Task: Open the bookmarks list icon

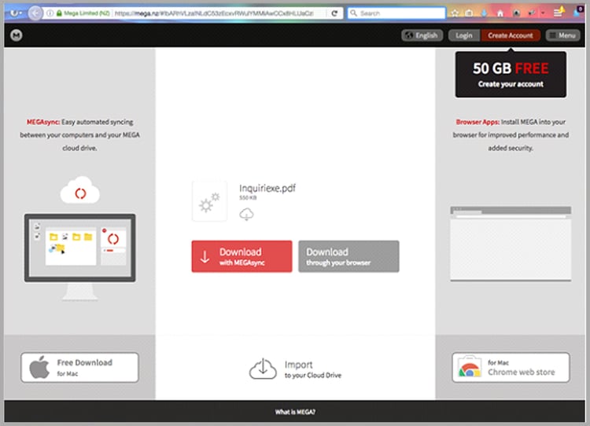Action: [x=469, y=13]
